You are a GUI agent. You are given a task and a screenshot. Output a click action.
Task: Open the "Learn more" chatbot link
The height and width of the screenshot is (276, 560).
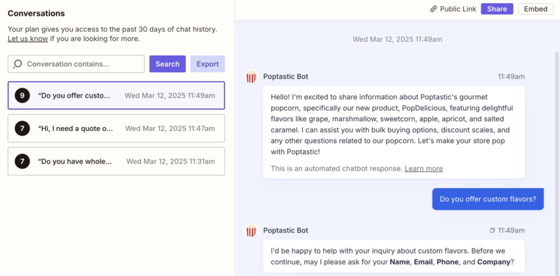tap(423, 169)
